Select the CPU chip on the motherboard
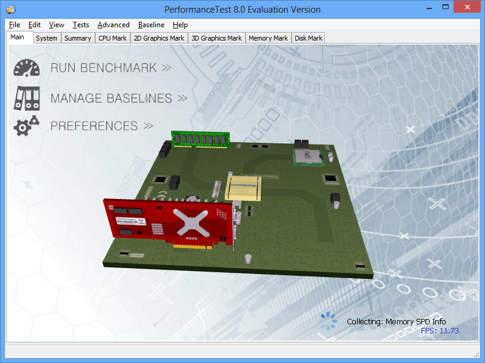This screenshot has height=363, width=485. [308, 157]
